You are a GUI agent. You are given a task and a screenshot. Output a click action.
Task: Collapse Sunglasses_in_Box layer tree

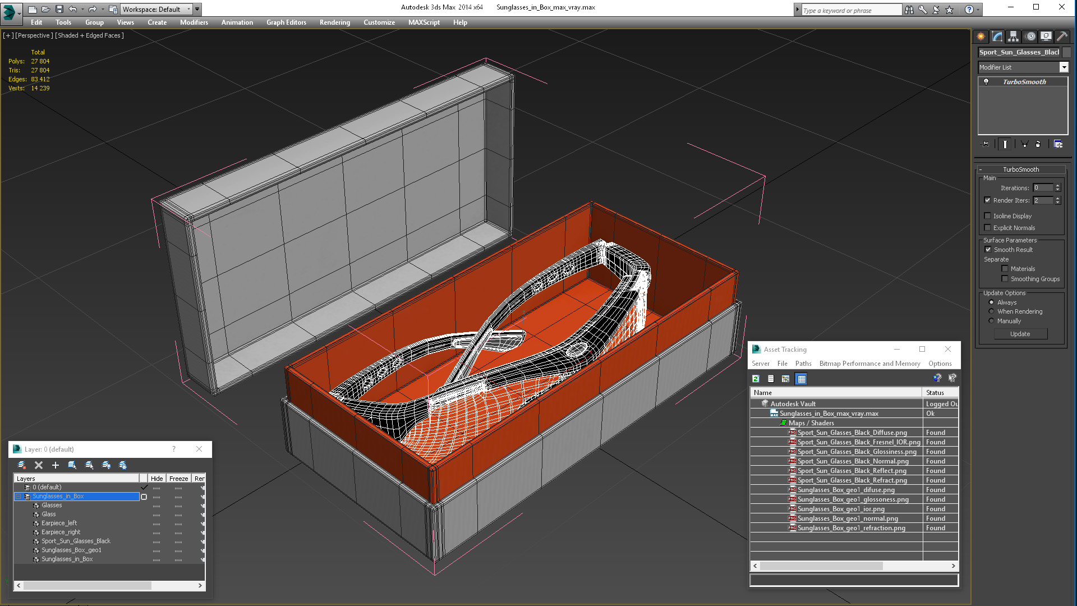[x=18, y=496]
